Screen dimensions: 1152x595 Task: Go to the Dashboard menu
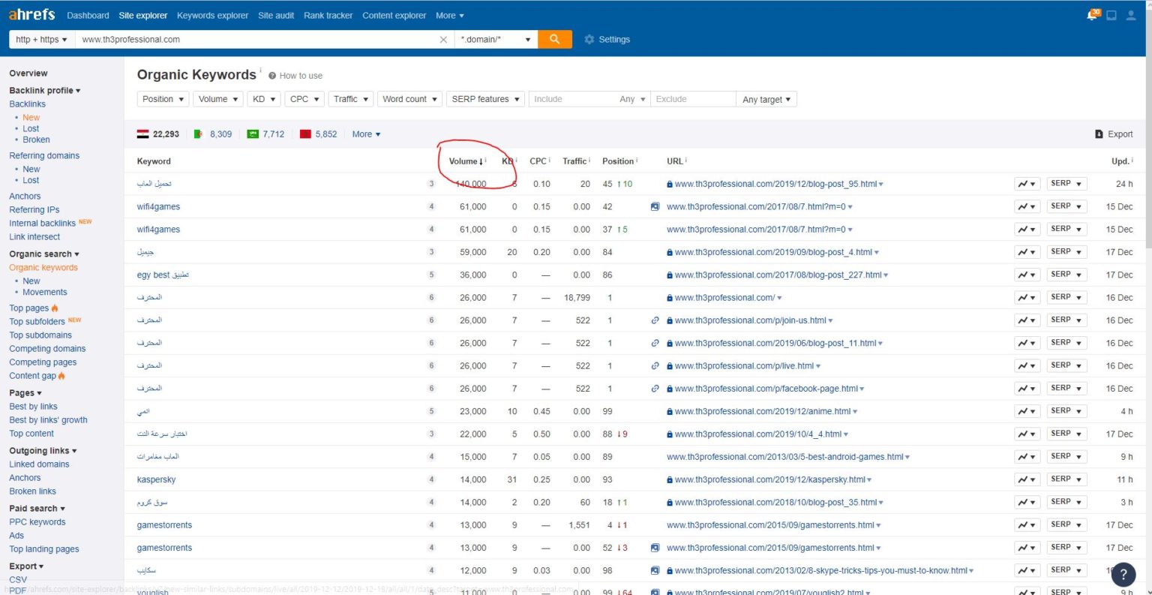coord(88,15)
